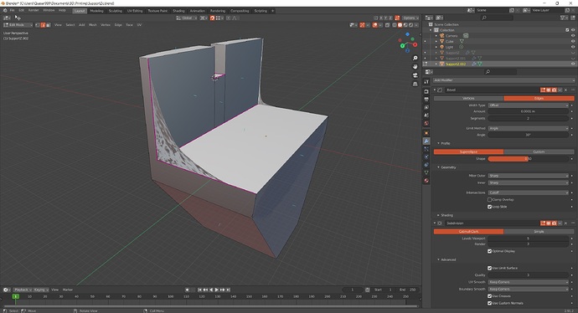This screenshot has width=578, height=313.
Task: Select wireframe viewport shading mode
Action: 395,25
